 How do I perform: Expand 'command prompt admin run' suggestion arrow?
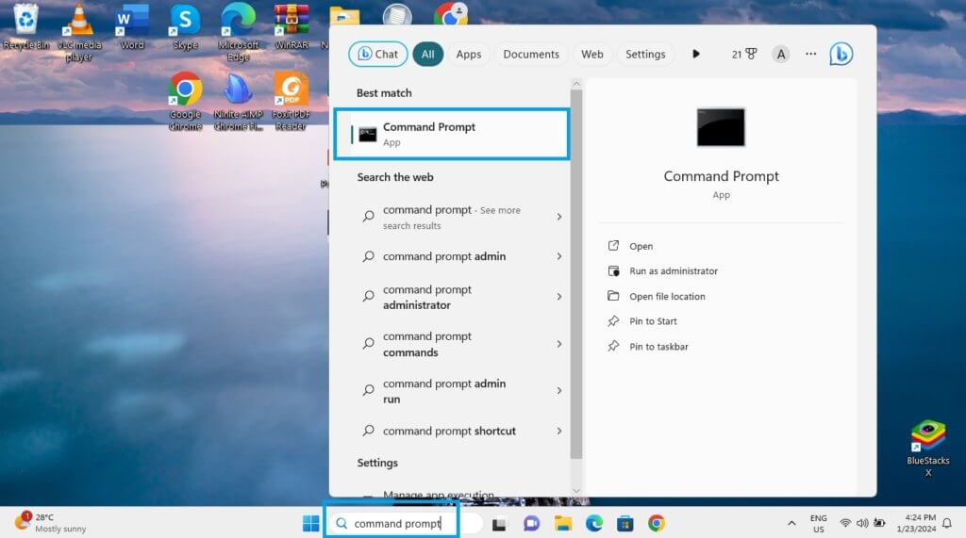click(558, 390)
